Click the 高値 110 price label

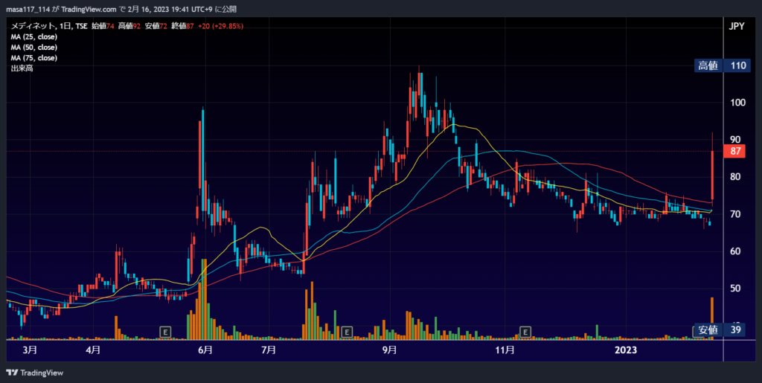(x=722, y=65)
